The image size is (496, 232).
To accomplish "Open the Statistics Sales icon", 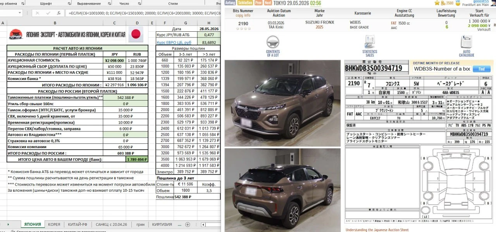I will [x=369, y=42].
